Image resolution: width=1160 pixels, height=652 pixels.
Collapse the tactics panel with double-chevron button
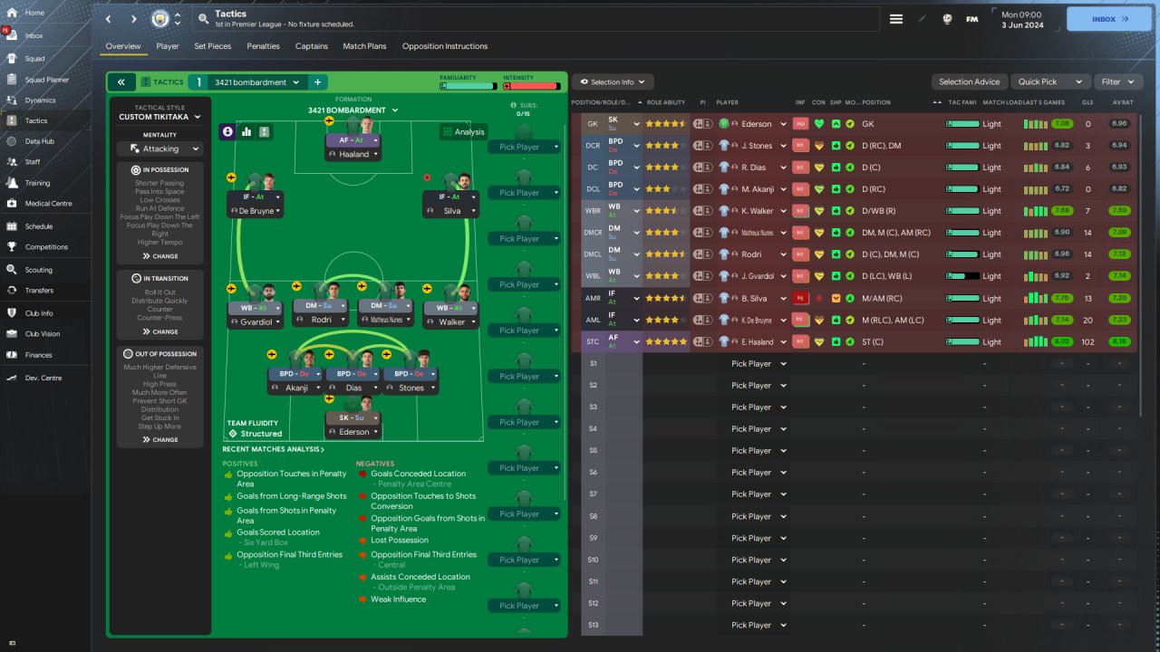[121, 82]
